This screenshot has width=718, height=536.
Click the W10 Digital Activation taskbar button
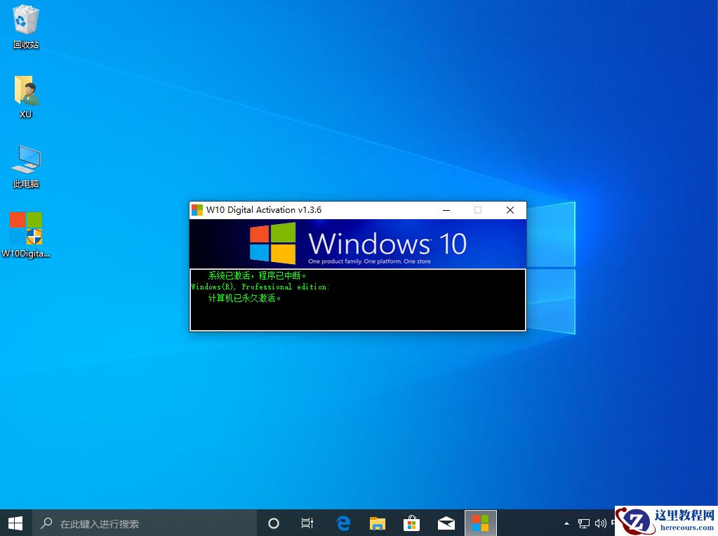coord(480,523)
